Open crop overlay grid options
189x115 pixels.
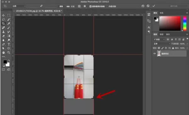(x=79, y=6)
